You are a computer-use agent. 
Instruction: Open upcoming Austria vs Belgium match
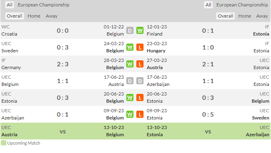[x=63, y=131]
